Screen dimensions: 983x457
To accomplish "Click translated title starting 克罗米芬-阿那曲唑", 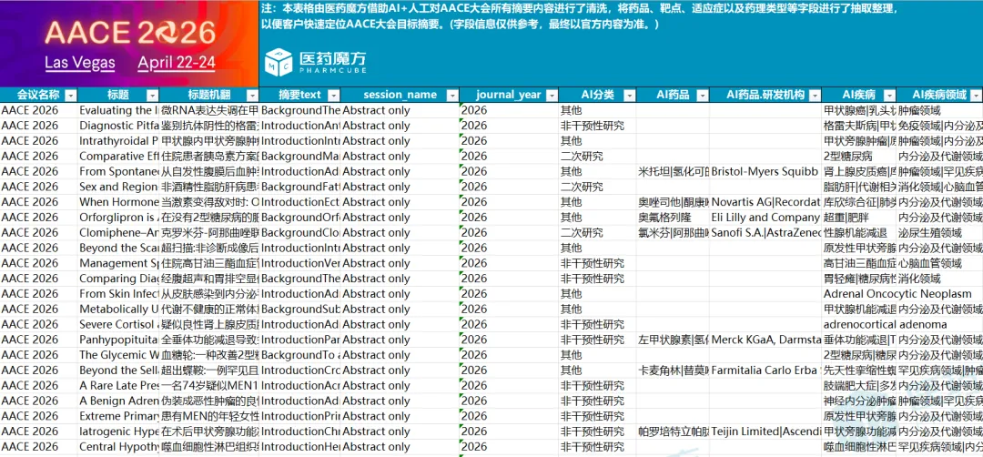I will click(210, 232).
